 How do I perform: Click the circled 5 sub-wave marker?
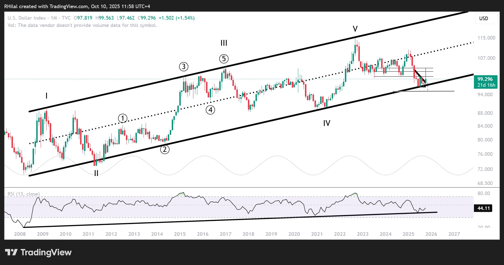(x=224, y=59)
